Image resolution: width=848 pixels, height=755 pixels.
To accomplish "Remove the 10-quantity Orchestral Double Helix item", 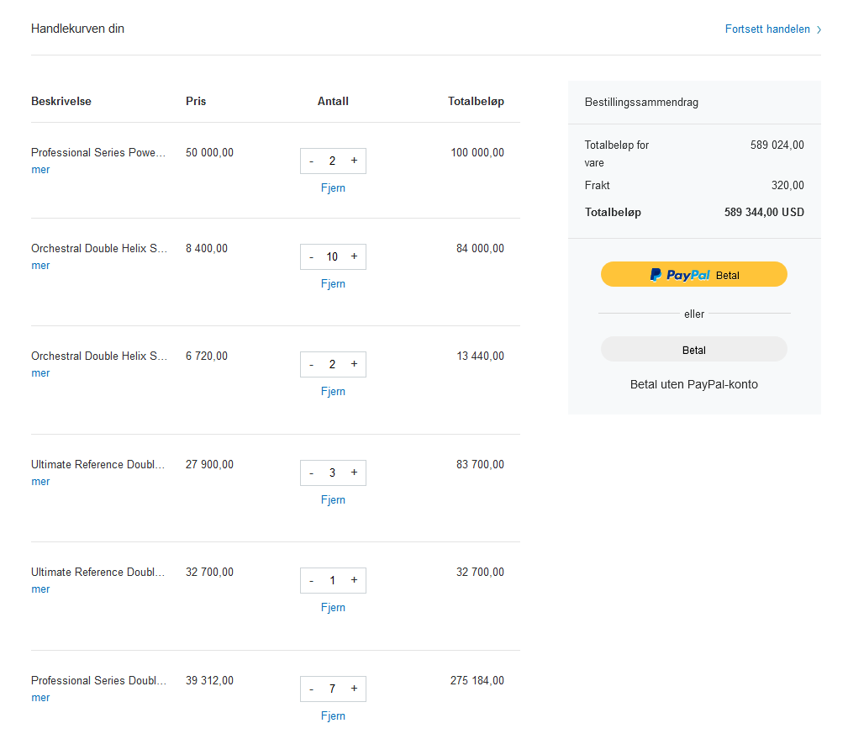I will pos(333,284).
